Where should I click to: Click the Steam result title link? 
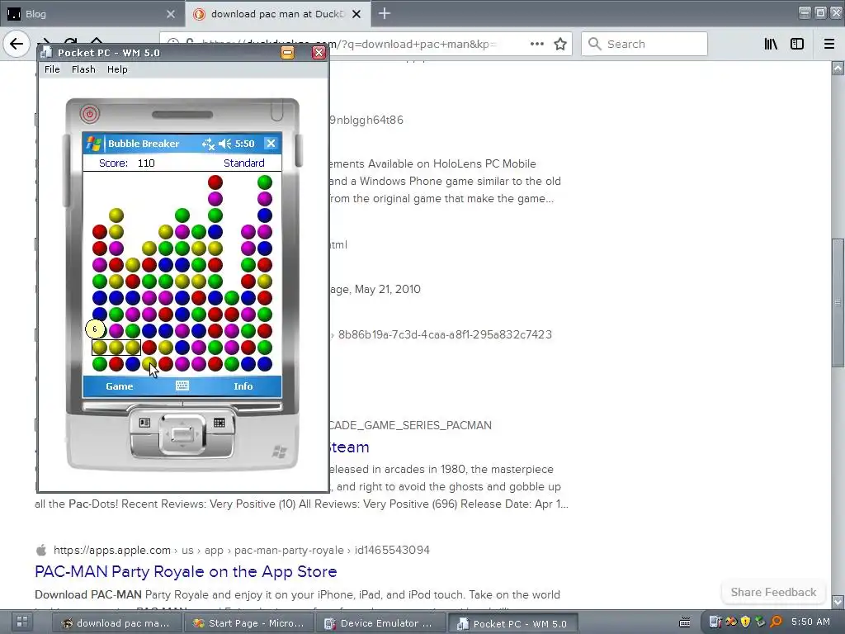tap(349, 447)
